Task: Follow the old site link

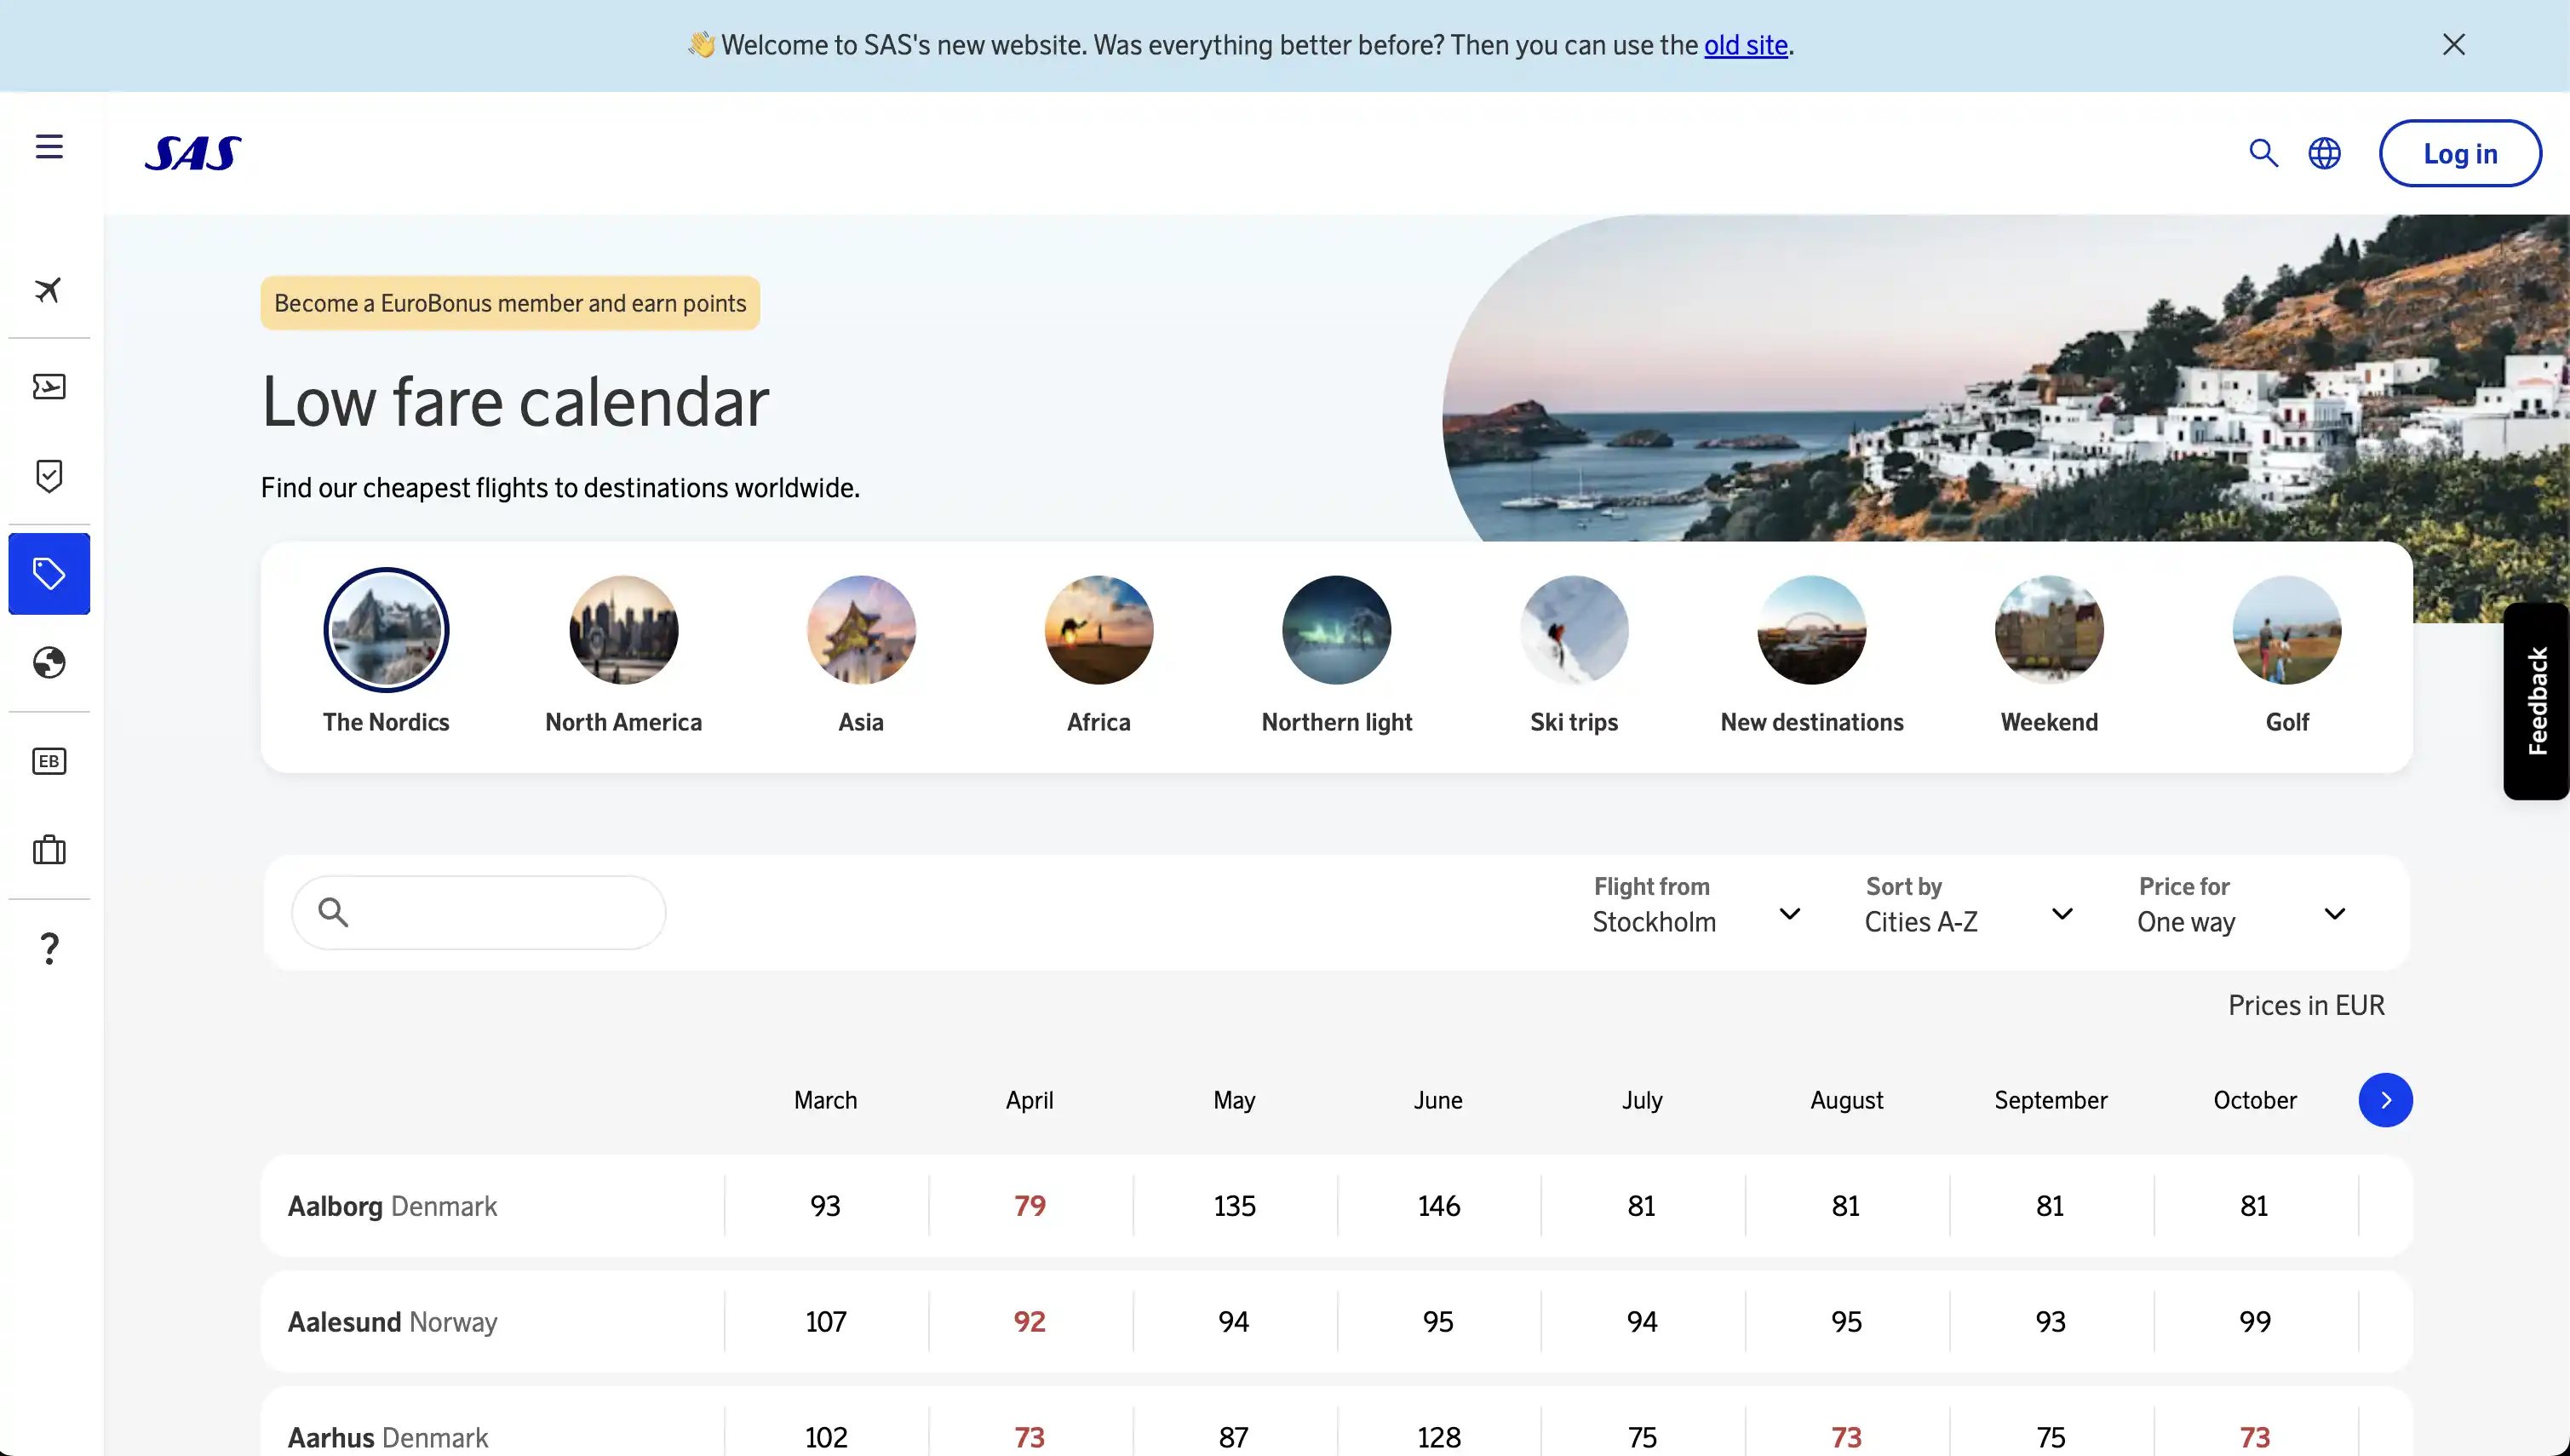Action: (1745, 45)
